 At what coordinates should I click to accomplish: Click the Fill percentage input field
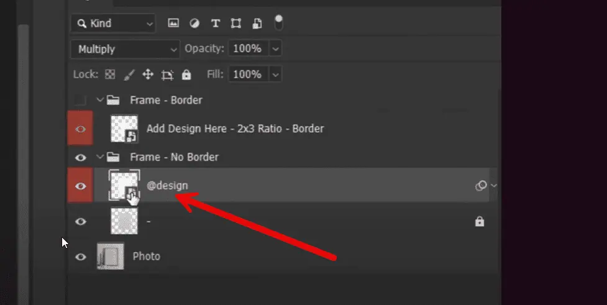pyautogui.click(x=247, y=75)
